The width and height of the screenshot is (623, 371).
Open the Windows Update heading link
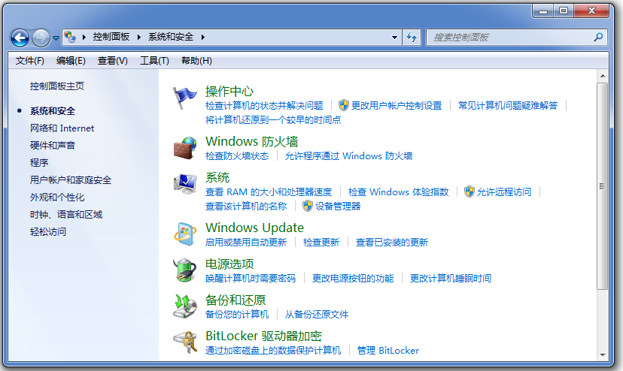click(x=254, y=228)
